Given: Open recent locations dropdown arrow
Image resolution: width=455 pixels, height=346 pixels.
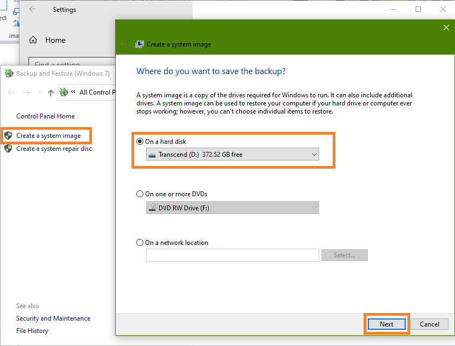Looking at the screenshot, I should tap(39, 92).
